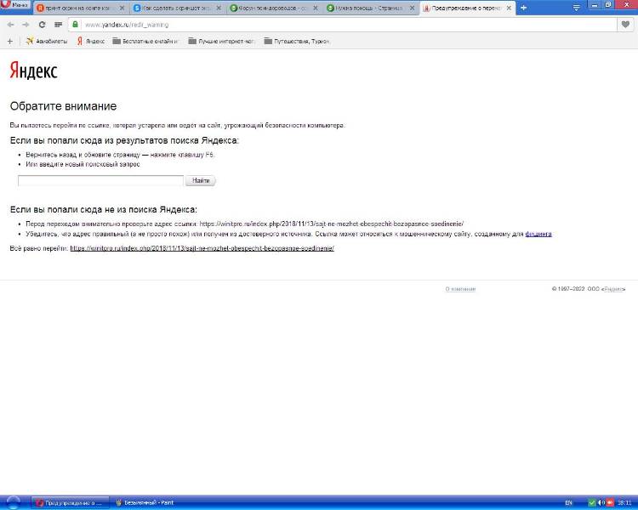
Task: Click the volume speaker tray icon
Action: click(601, 503)
